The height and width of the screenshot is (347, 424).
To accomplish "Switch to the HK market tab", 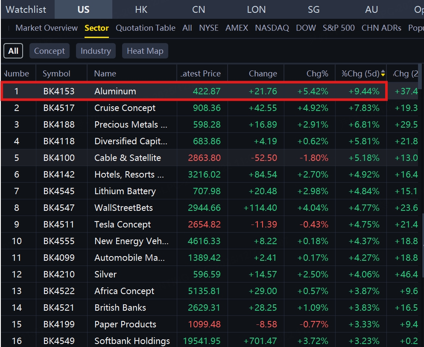I will point(141,9).
